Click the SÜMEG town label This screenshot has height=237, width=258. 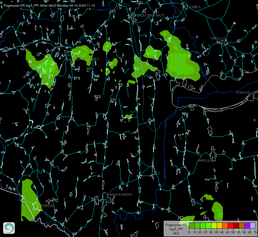pos(194,7)
